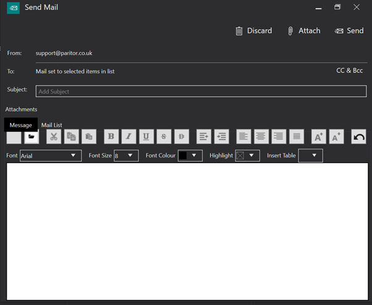The image size is (372, 305).
Task: Expand the Highlight colour dropdown arrow
Action: [252, 156]
